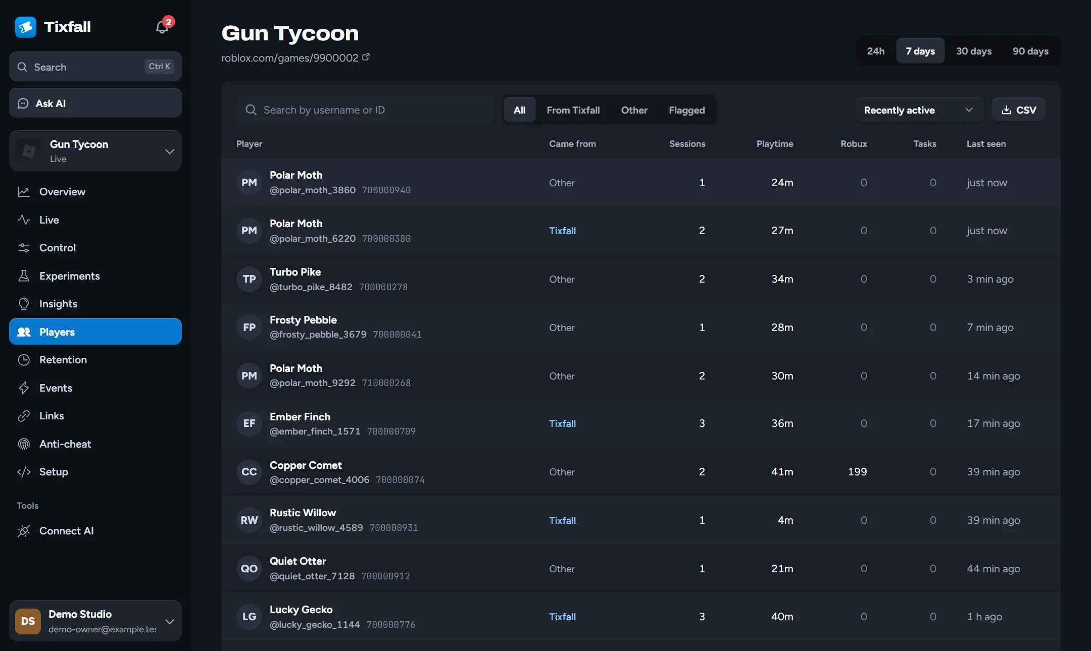Click the Tixfall logo icon
Screen dimensions: 1091x651
coord(26,27)
